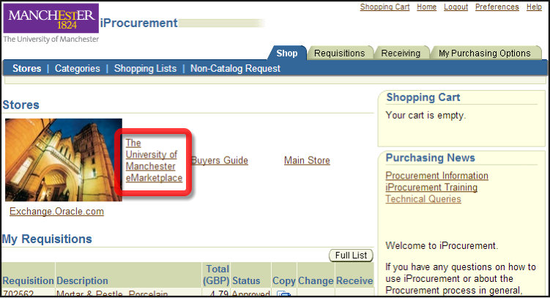Click the Home link

(x=426, y=7)
